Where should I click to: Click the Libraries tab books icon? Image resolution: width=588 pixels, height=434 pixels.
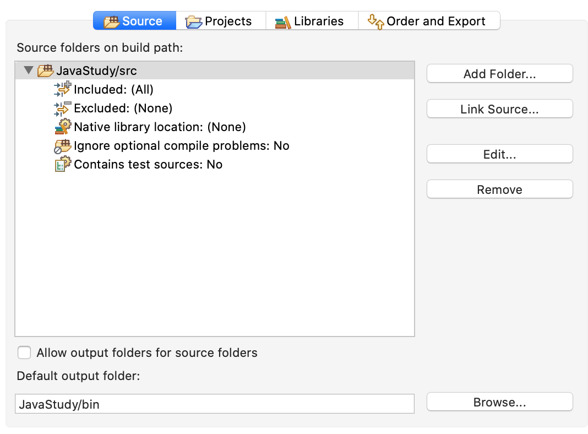283,22
